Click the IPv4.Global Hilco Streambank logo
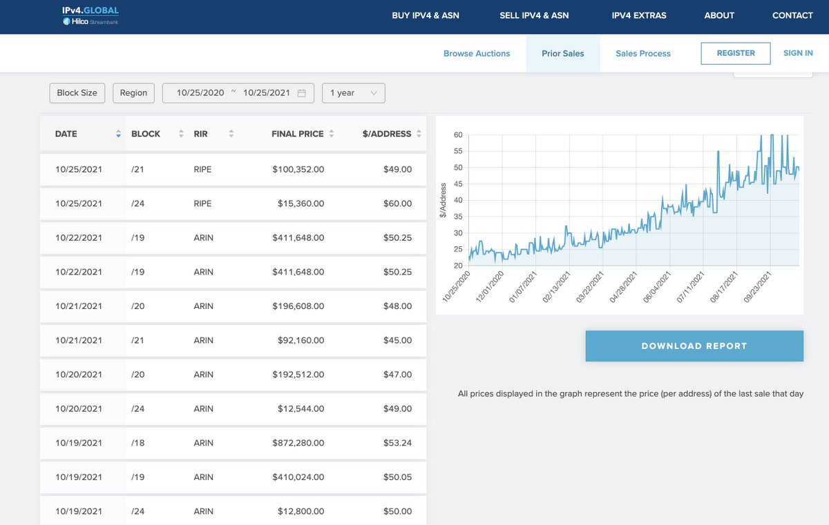The height and width of the screenshot is (525, 829). click(90, 16)
